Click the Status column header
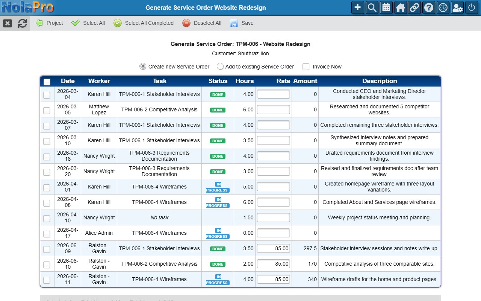The width and height of the screenshot is (481, 301). pyautogui.click(x=218, y=81)
